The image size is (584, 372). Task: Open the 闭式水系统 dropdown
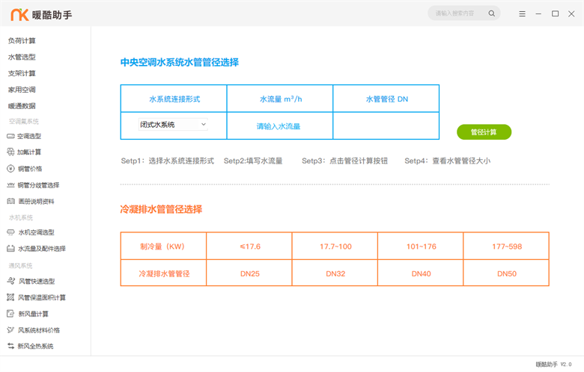tap(173, 125)
